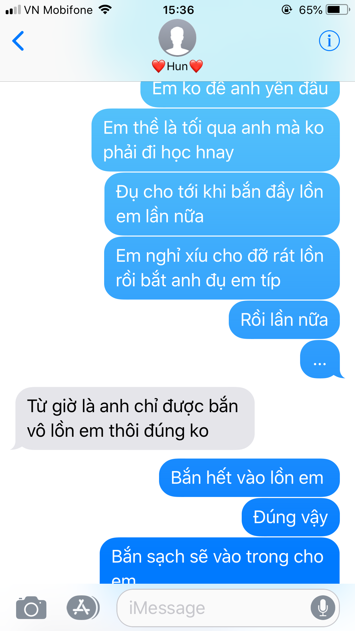Tap the 15:36 clock in status bar

tap(178, 10)
